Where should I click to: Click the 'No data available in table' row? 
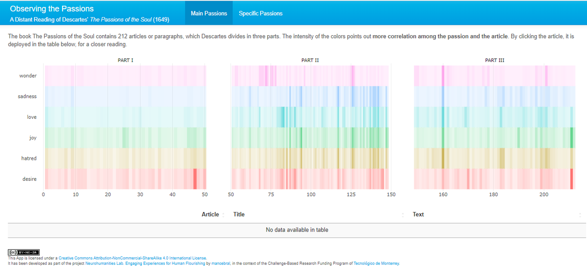point(297,230)
